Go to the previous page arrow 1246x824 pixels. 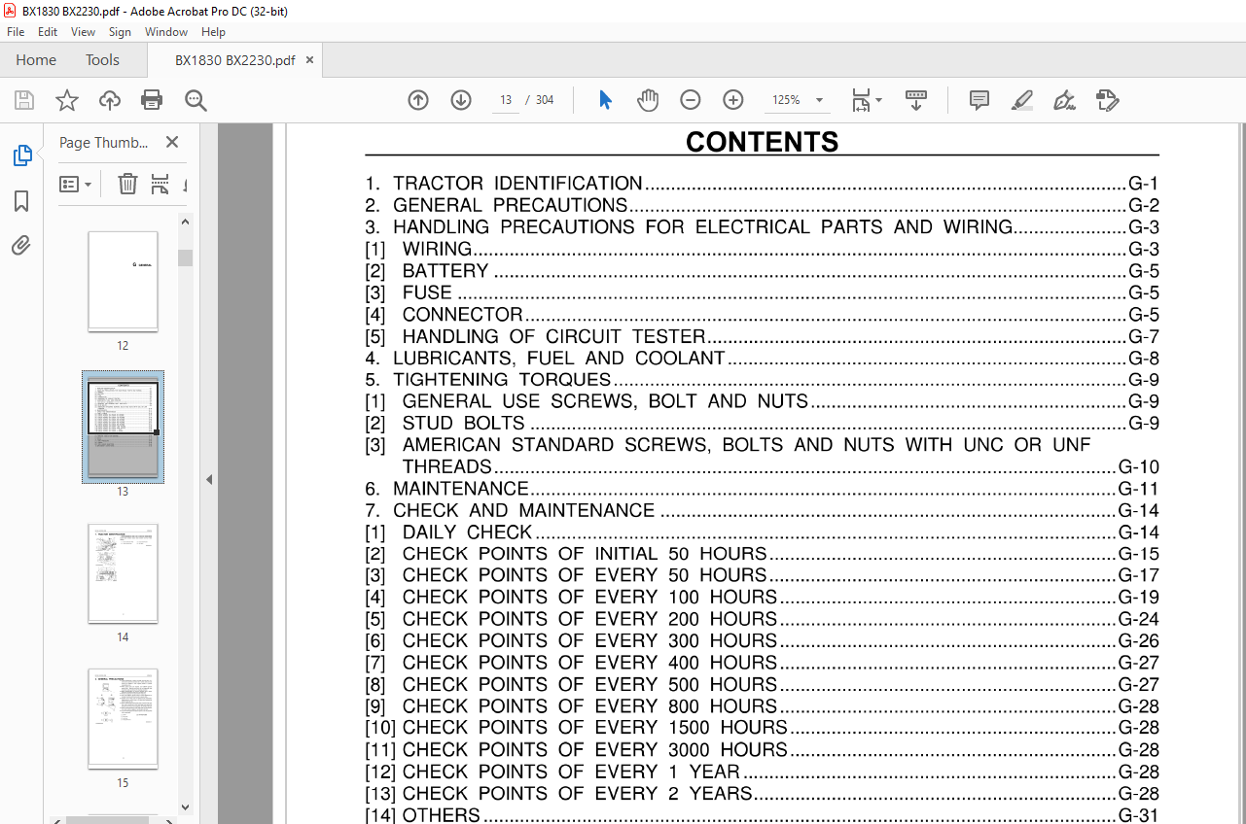coord(418,100)
